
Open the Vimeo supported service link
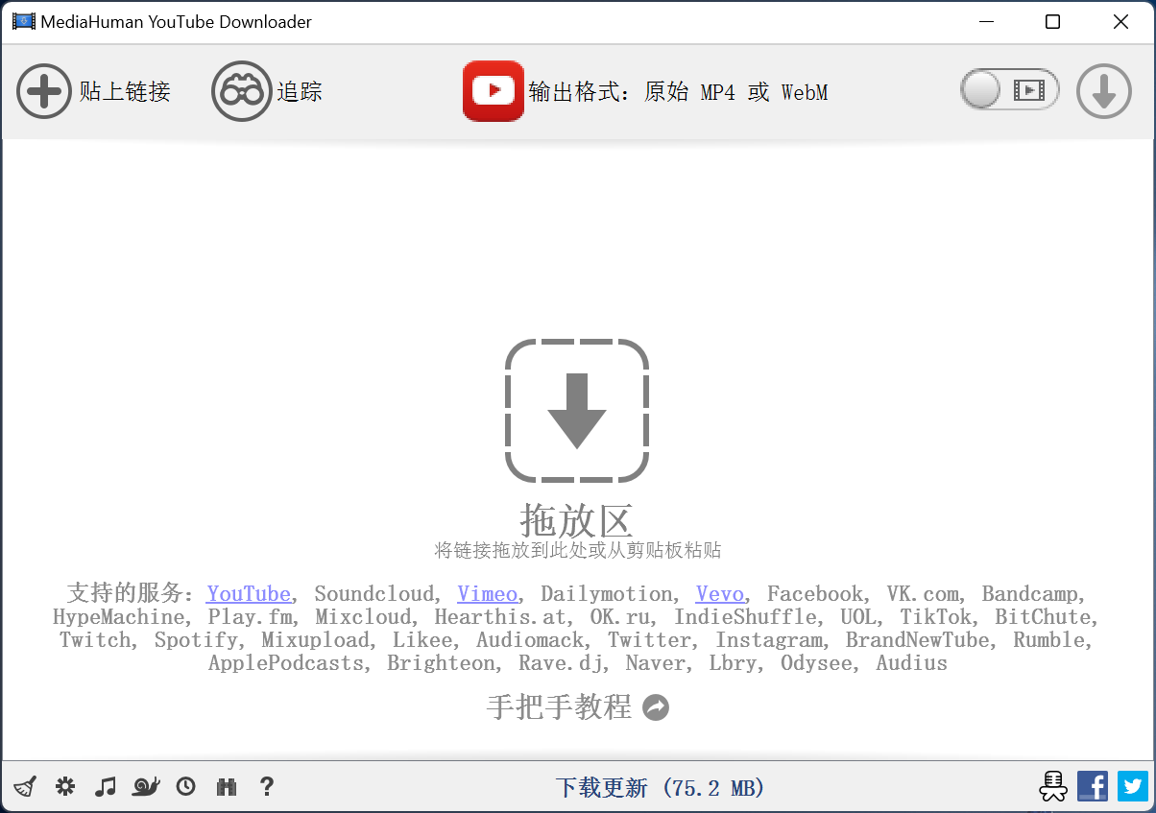tap(487, 594)
